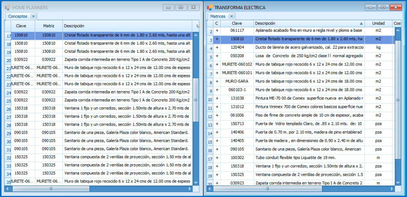Image resolution: width=407 pixels, height=197 pixels.
Task: Select Pintura ME-70 00 de Comex row
Action: tap(304, 98)
